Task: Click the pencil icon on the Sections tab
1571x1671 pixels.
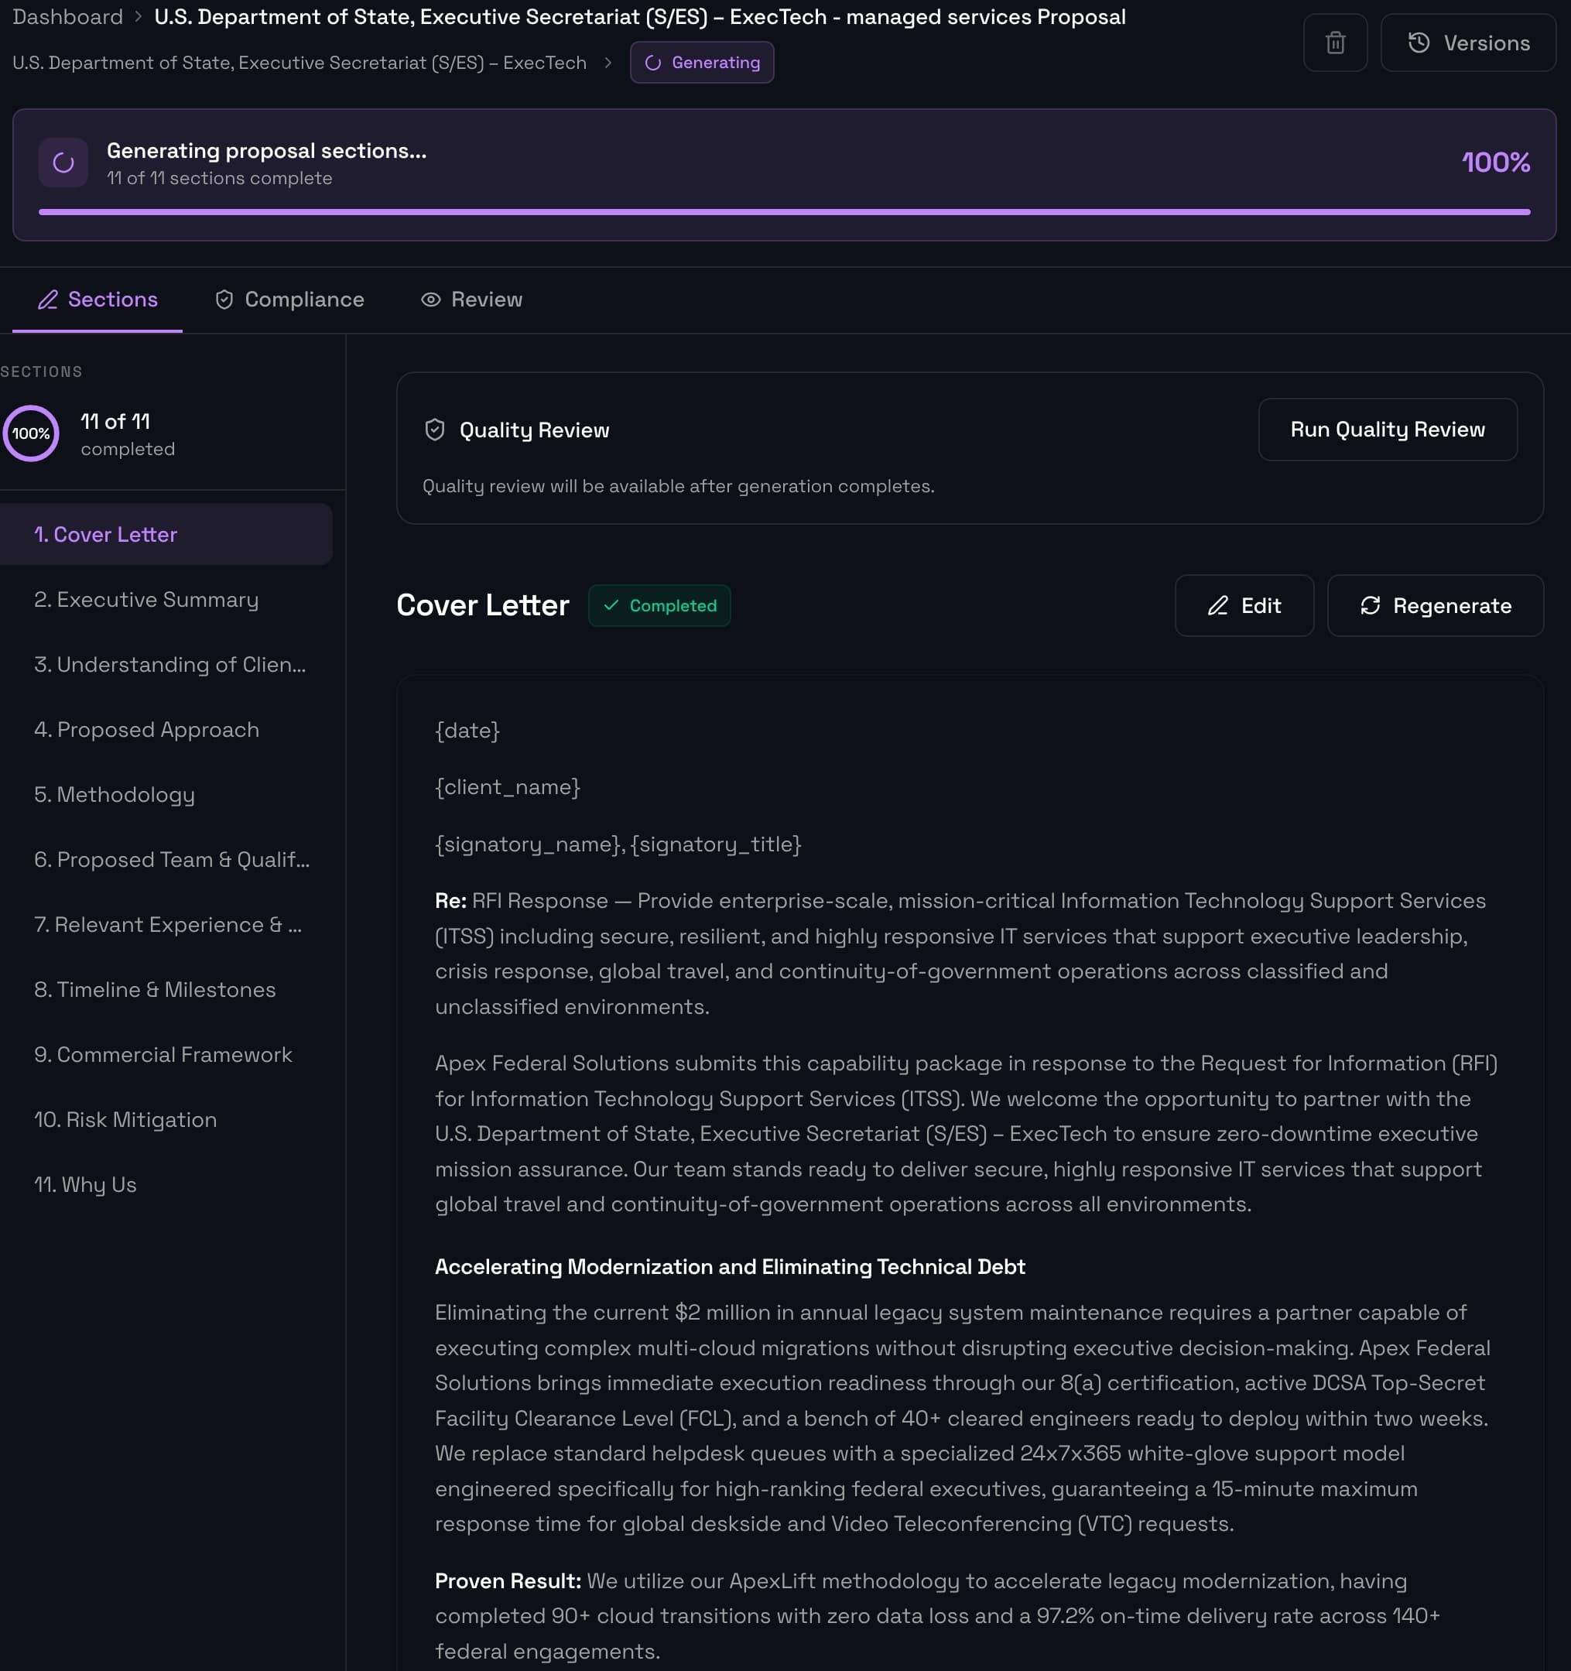Action: click(48, 300)
